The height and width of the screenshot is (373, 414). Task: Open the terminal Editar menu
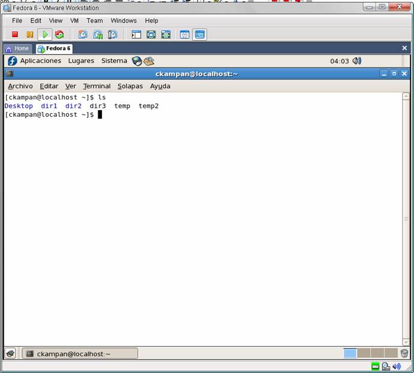point(49,86)
